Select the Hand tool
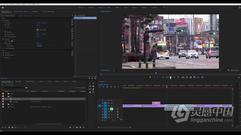The image size is (241, 135). tap(90, 92)
